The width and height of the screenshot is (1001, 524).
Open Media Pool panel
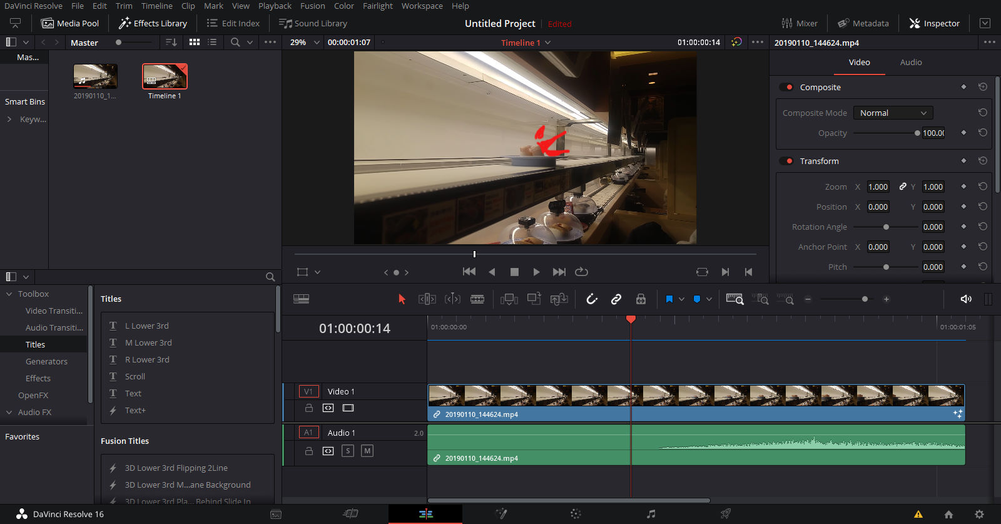coord(70,23)
